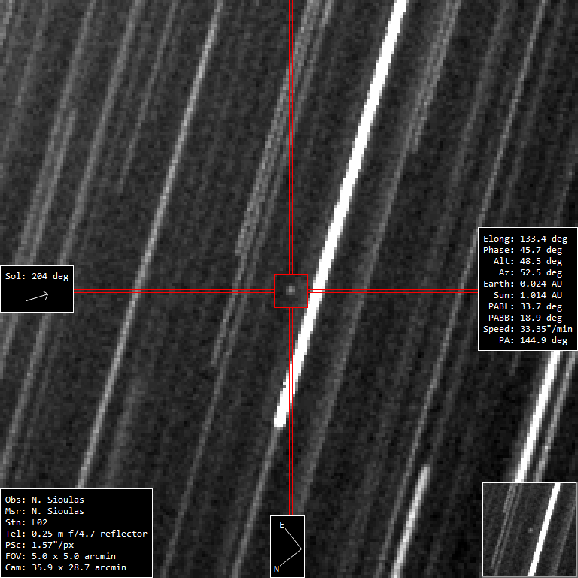Select the 'PABL: 33.7 deg' value
Screen dimensions: 578x578
pyautogui.click(x=525, y=307)
